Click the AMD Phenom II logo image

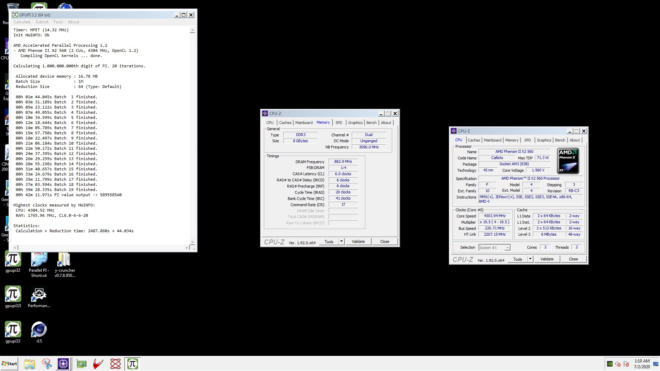pyautogui.click(x=568, y=161)
